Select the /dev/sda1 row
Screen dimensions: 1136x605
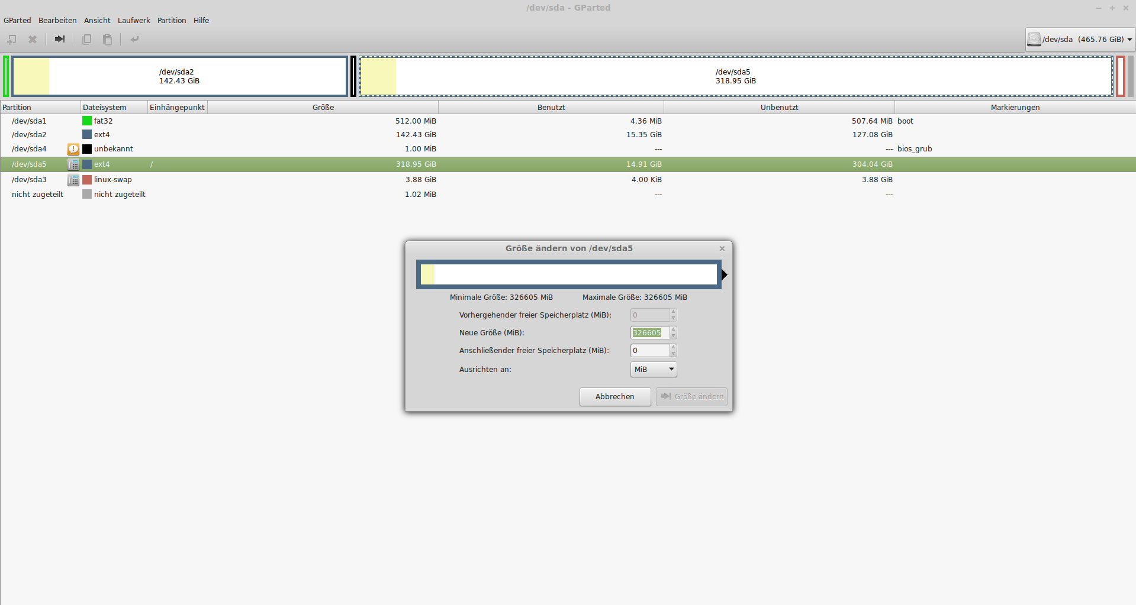click(568, 121)
